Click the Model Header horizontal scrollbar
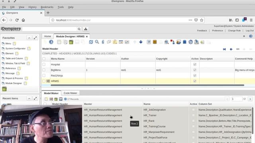The height and width of the screenshot is (143, 255). pyautogui.click(x=147, y=85)
